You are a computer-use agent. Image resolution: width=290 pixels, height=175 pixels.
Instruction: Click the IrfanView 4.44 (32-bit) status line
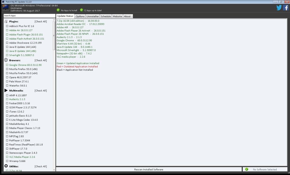click(x=73, y=44)
